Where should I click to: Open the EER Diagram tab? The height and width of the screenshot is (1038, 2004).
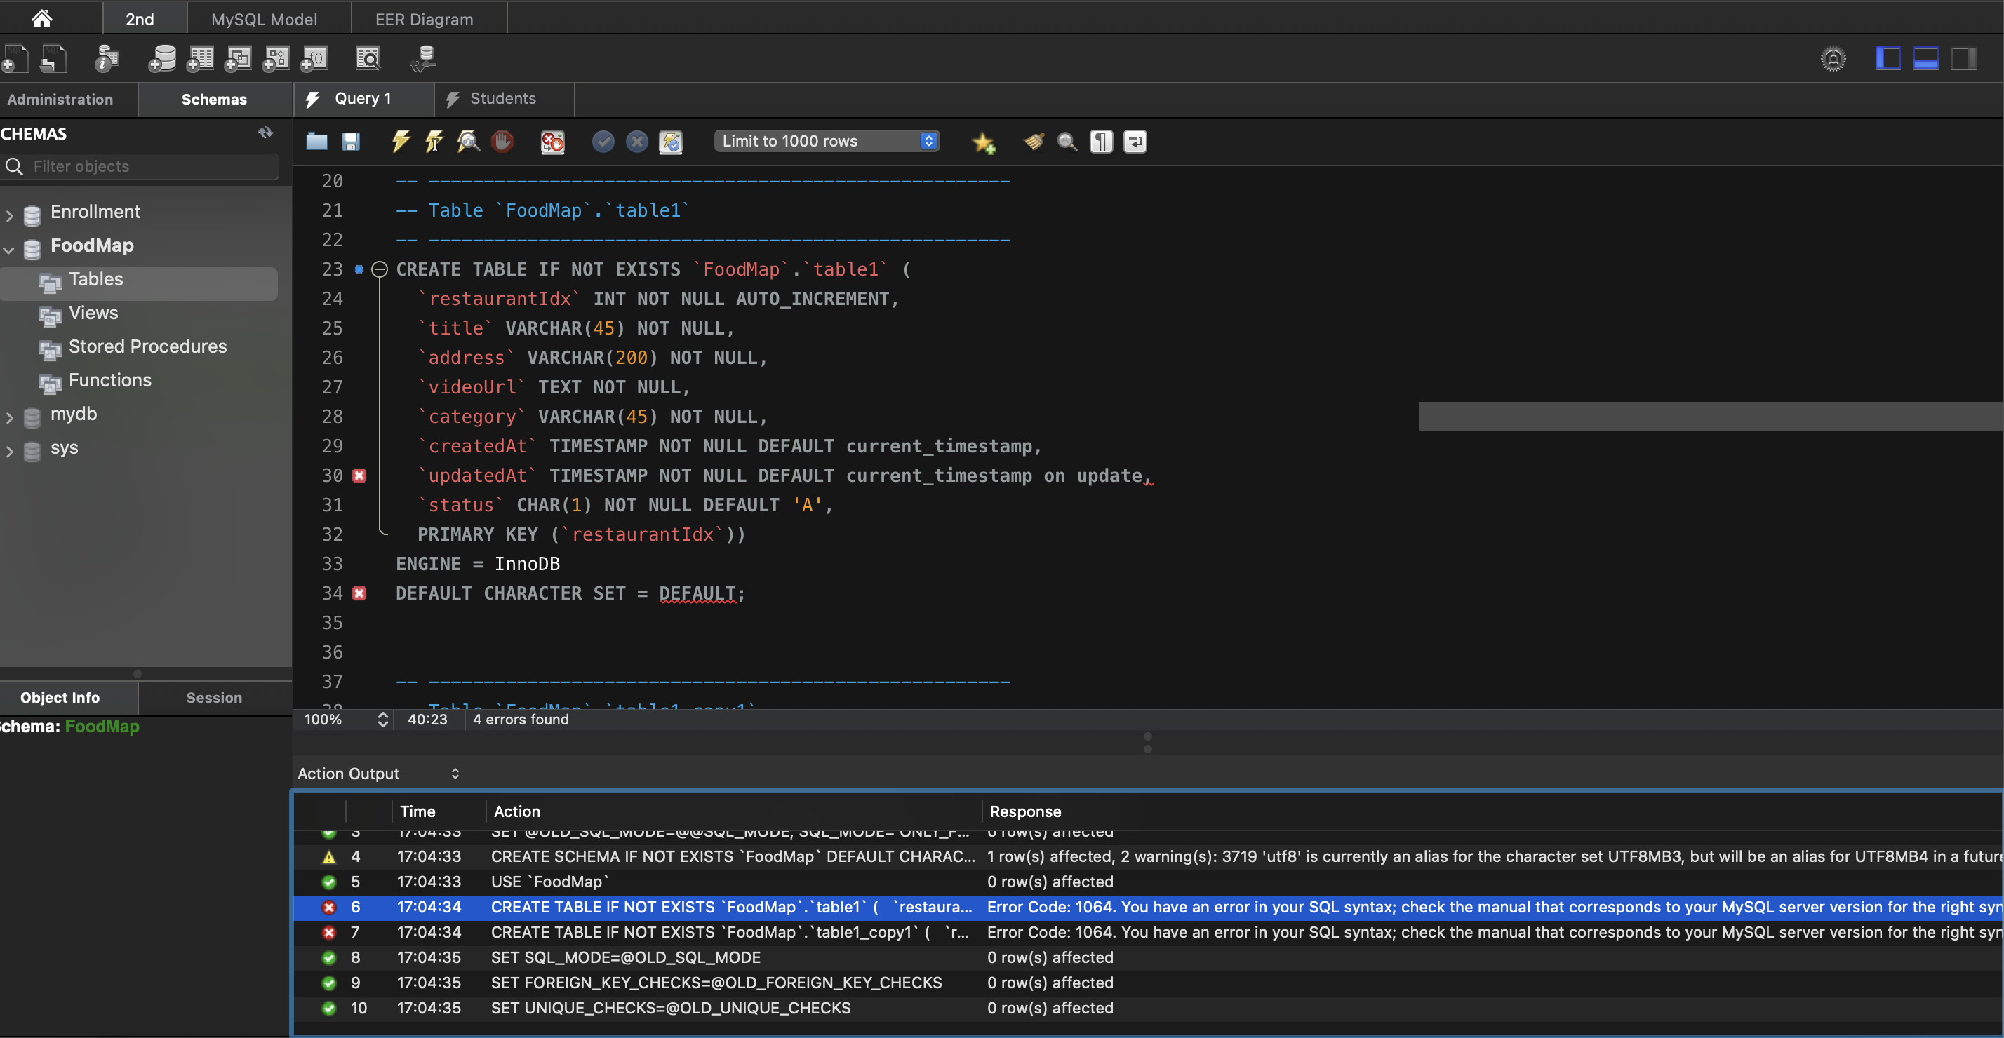click(429, 19)
